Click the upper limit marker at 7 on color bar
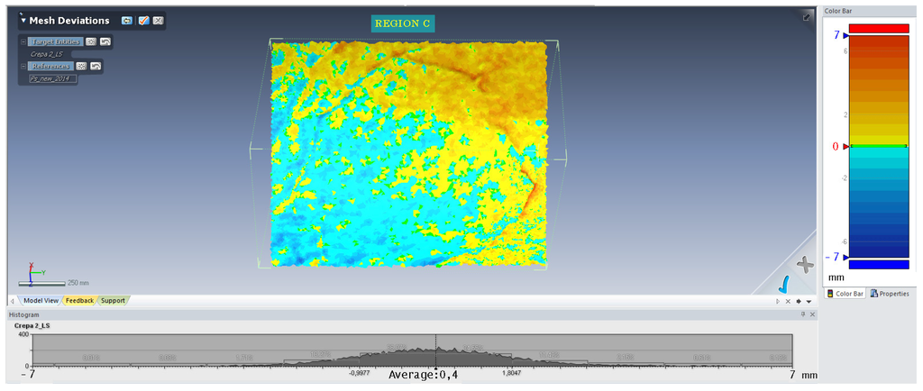Screen dimensions: 923x391 pos(846,35)
